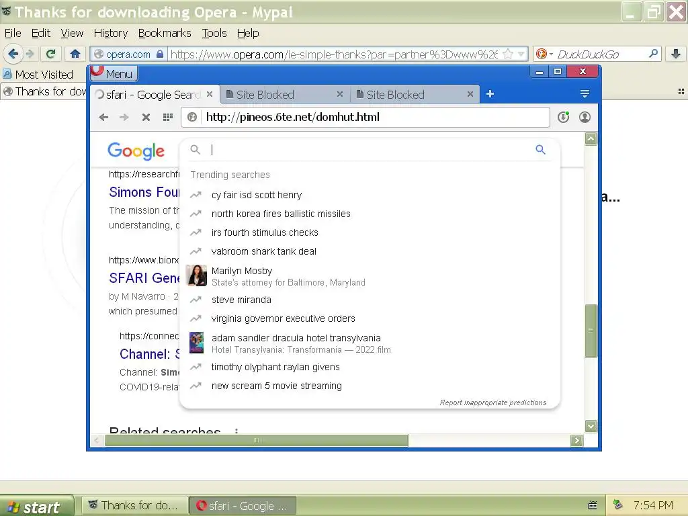Open Mypal downloads arrow button
The height and width of the screenshot is (516, 688).
(x=676, y=54)
